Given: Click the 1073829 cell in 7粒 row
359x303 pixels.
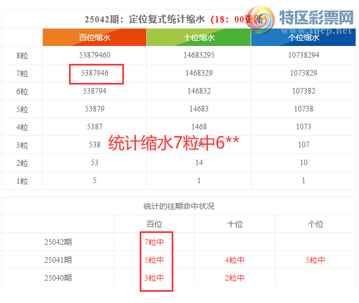Looking at the screenshot, I should [303, 73].
